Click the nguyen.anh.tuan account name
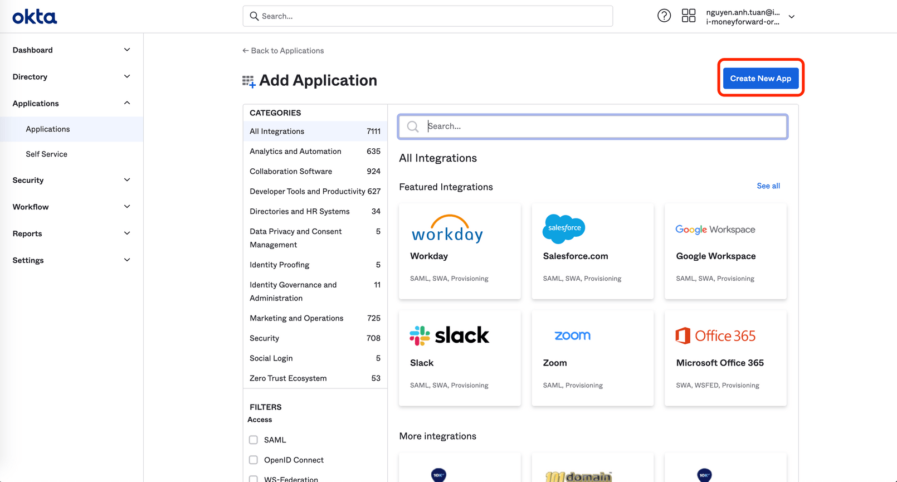897x482 pixels. pos(743,12)
